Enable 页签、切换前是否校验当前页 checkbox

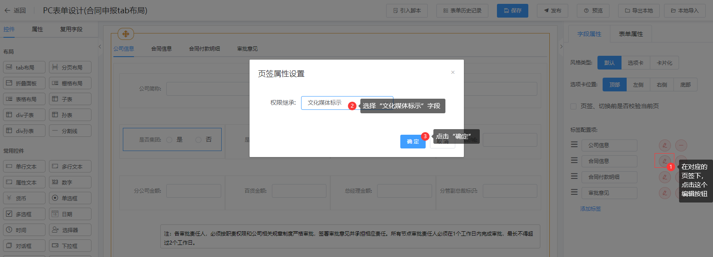573,106
